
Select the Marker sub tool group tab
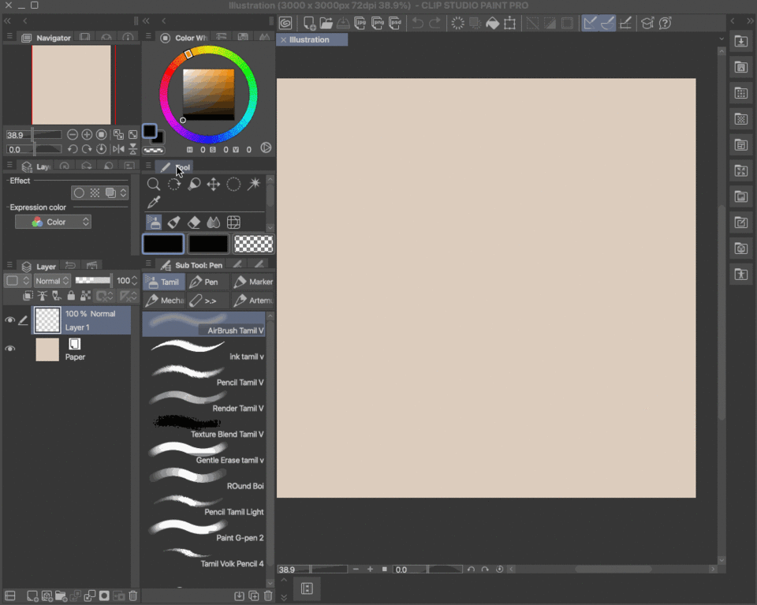(x=252, y=282)
